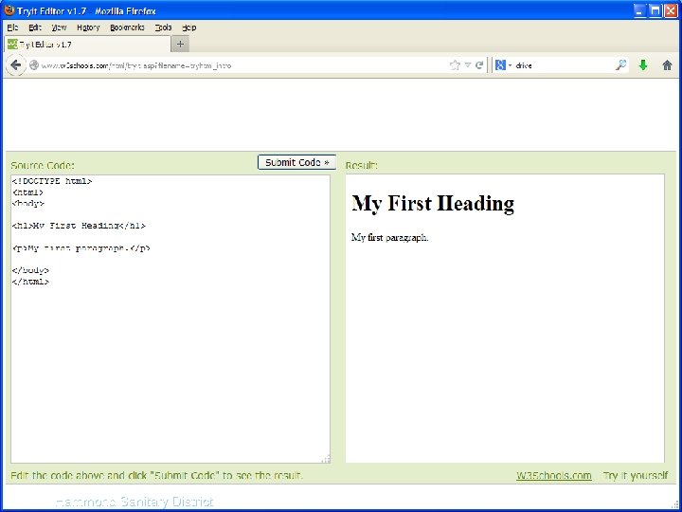Viewport: 682px width, 512px height.
Task: Click the globe site identity icon
Action: 34,65
